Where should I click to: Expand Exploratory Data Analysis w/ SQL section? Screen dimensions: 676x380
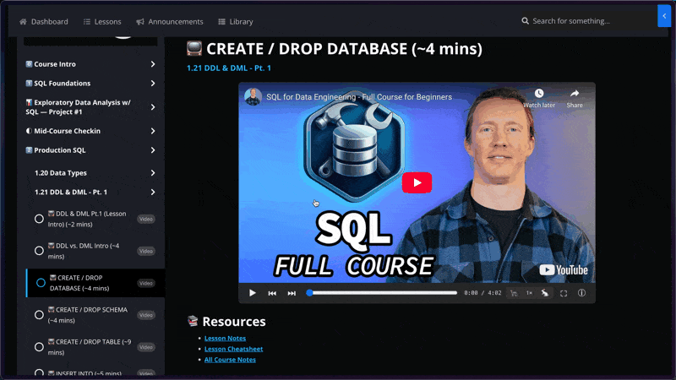153,107
